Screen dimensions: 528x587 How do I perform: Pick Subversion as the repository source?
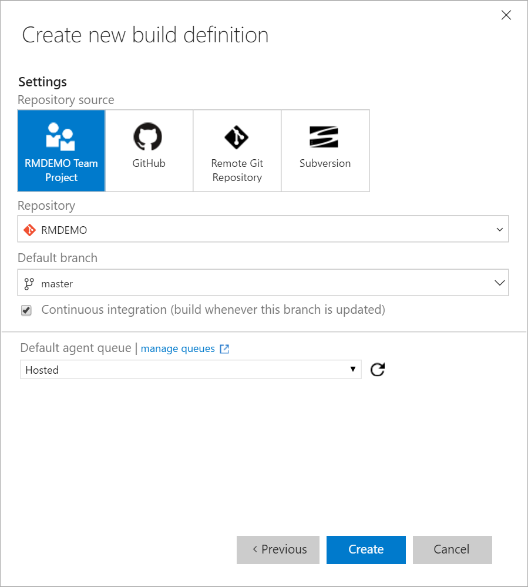(325, 150)
